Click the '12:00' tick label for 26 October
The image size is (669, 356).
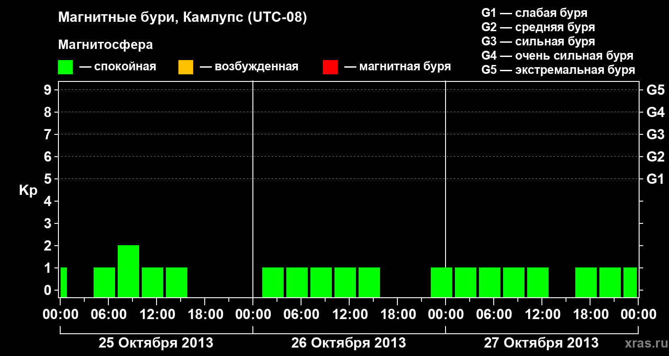pyautogui.click(x=349, y=315)
